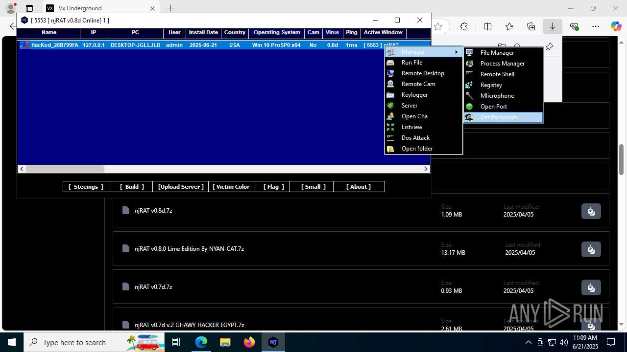Open File Manager from submenu
Screen dimensions: 627x352
click(503, 53)
